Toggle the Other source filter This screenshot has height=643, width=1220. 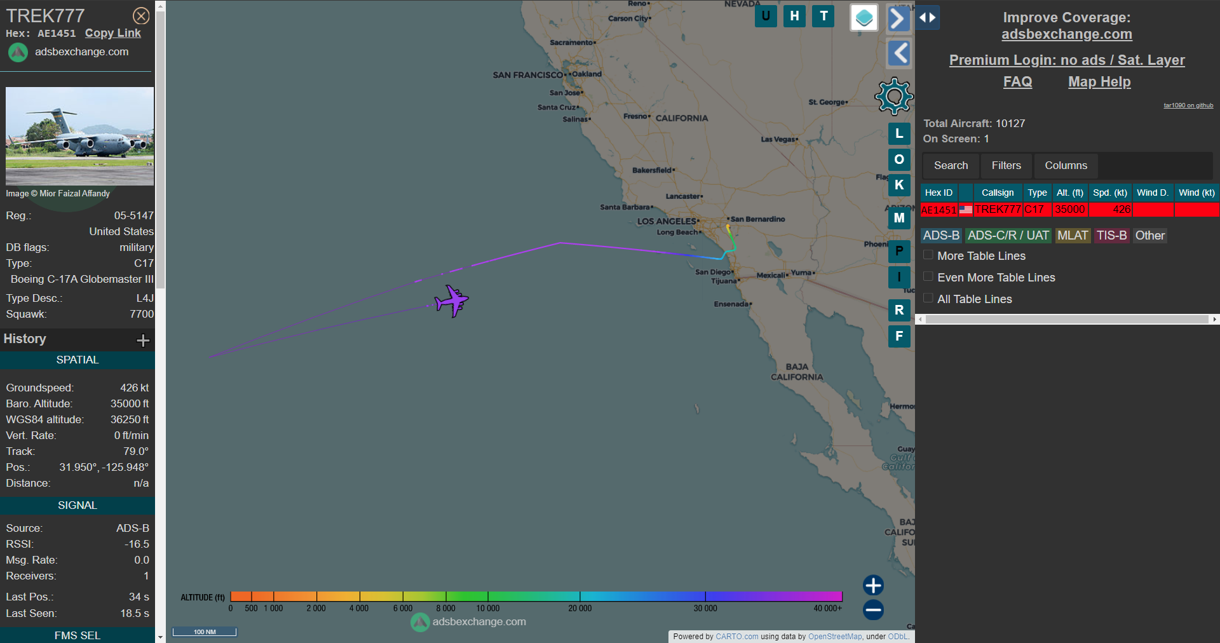click(1150, 236)
